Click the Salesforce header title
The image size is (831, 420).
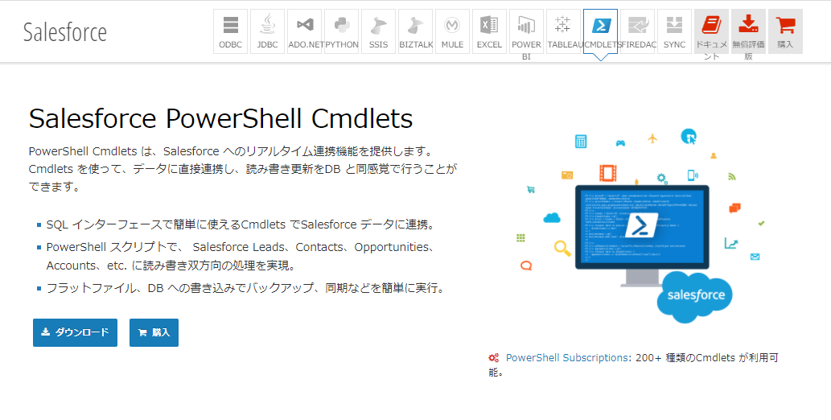point(65,32)
